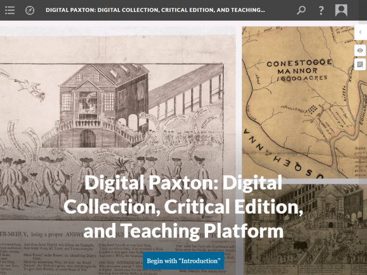367x275 pixels.
Task: Click Begin with "Introduction" button
Action: pos(183,261)
